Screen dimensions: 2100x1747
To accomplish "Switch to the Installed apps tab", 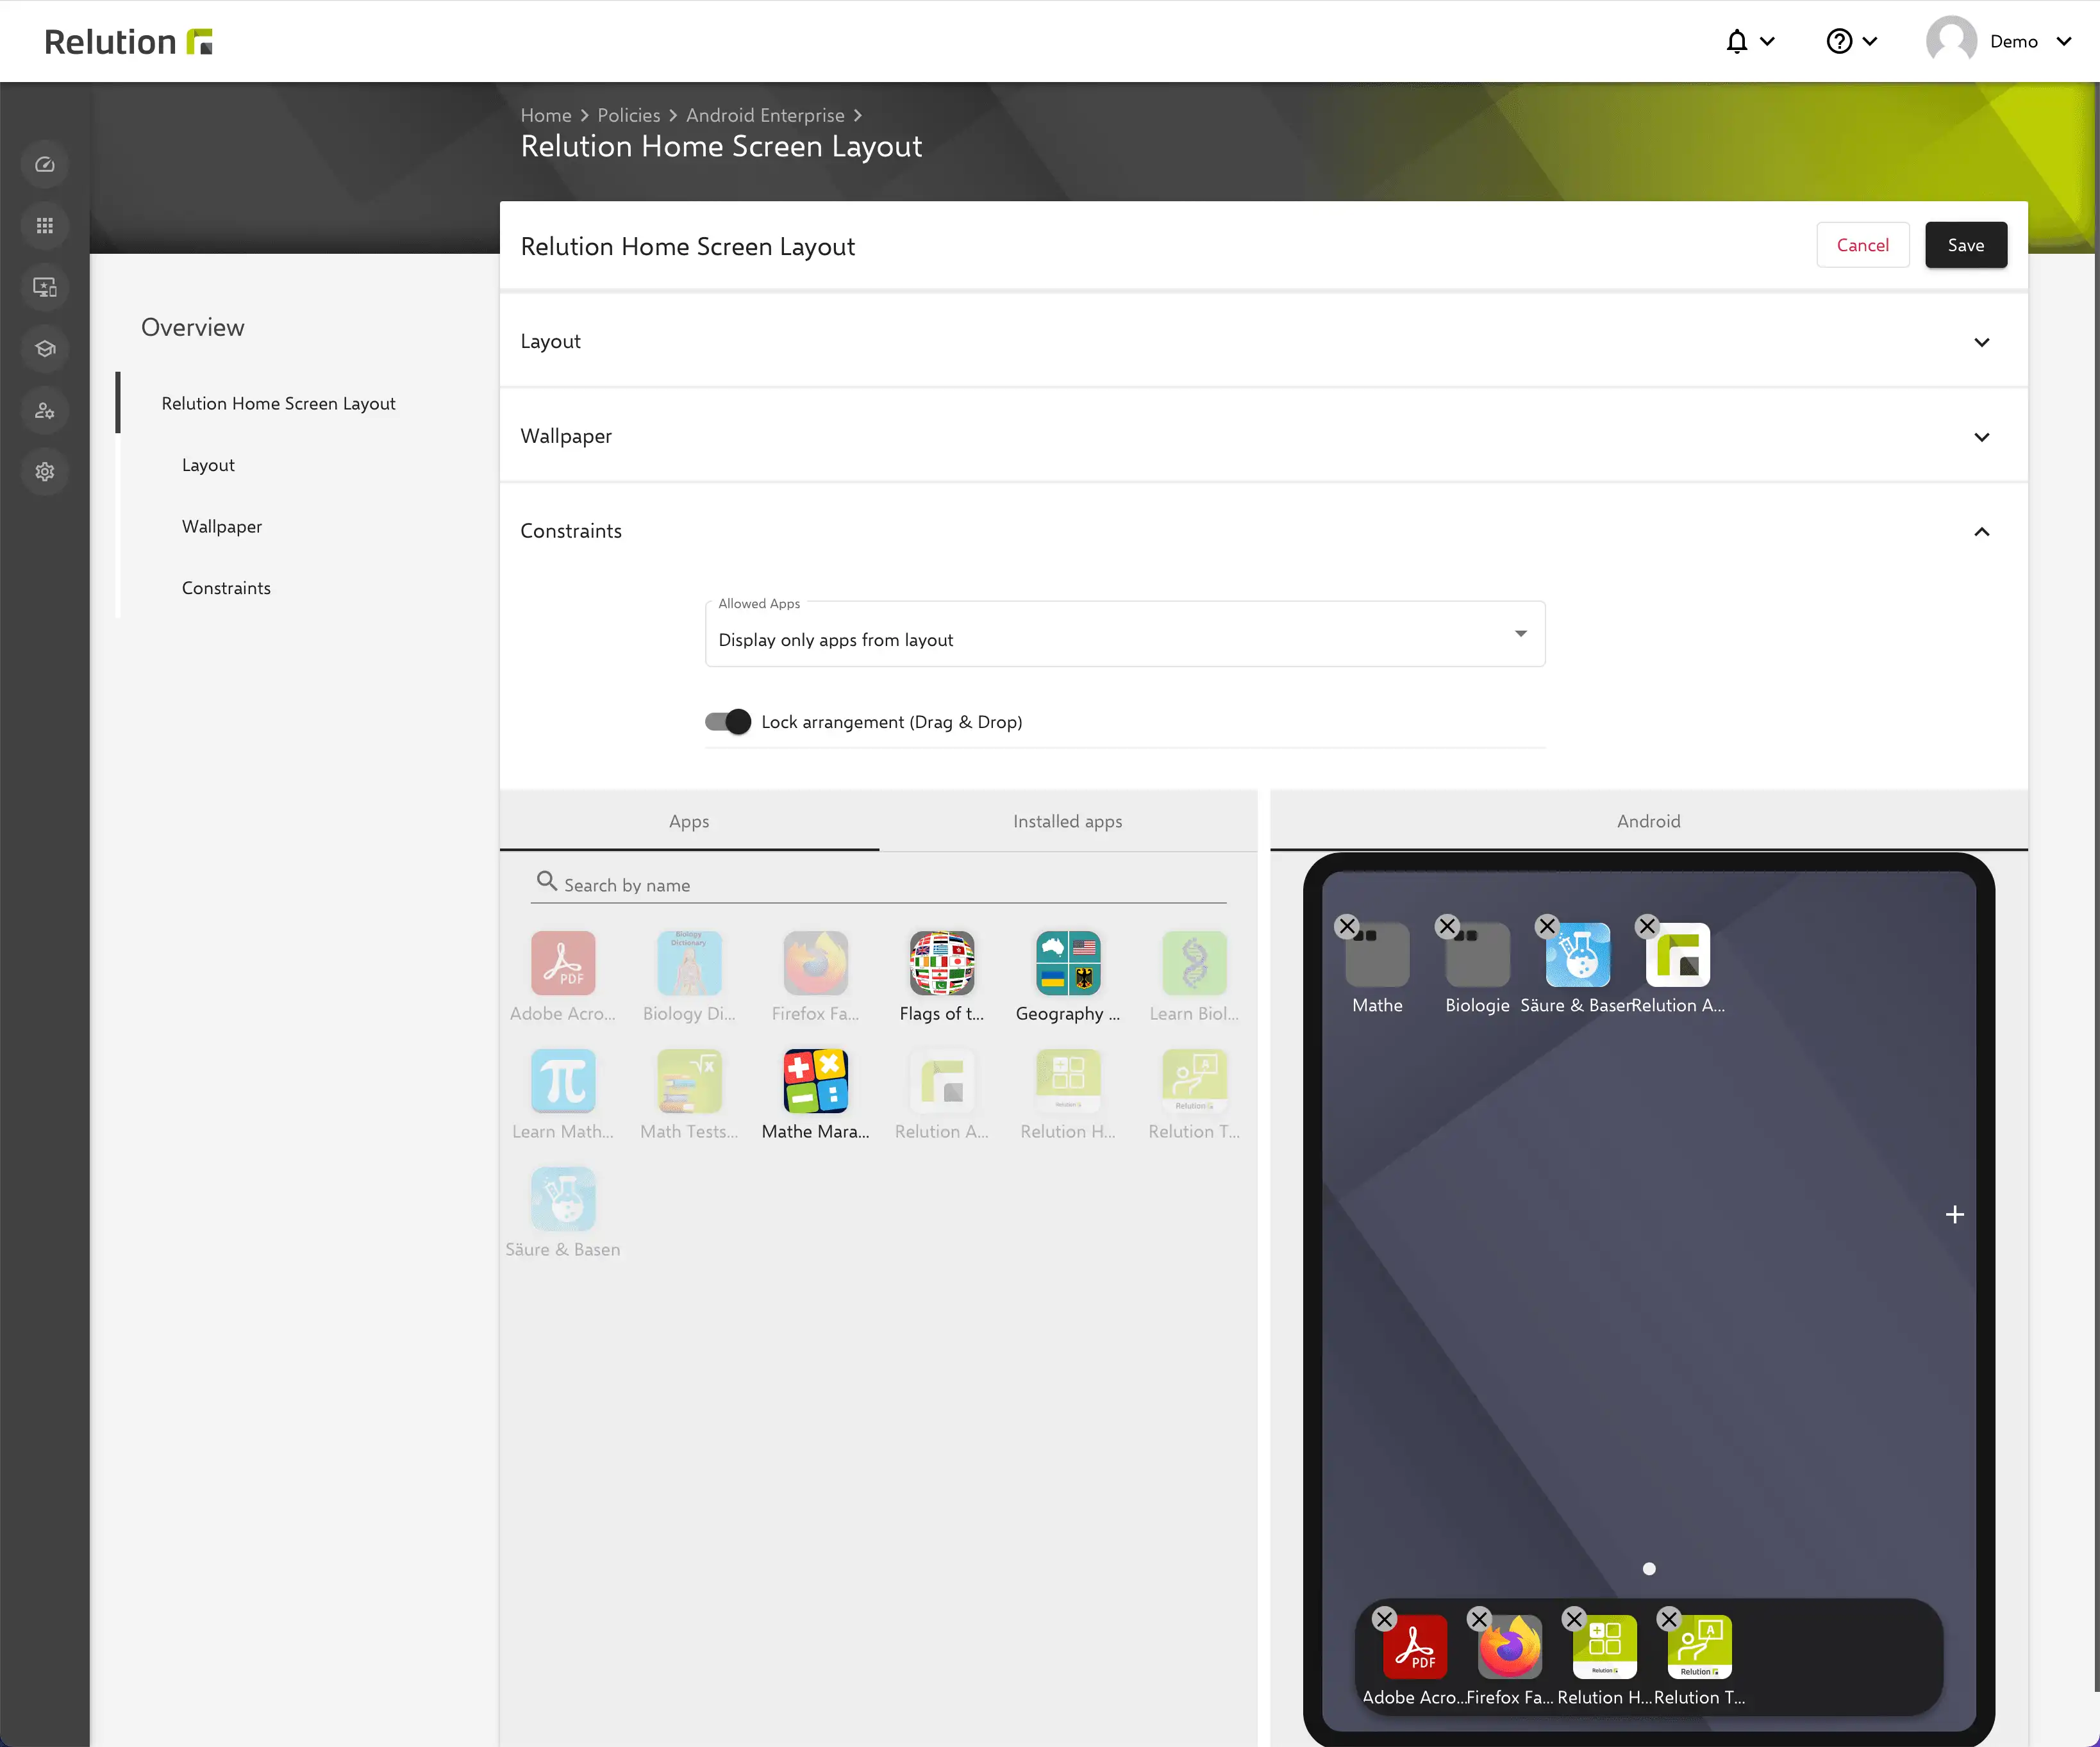I will [x=1068, y=821].
